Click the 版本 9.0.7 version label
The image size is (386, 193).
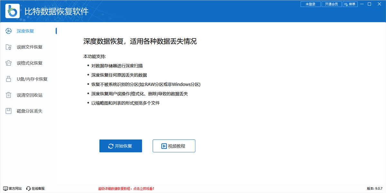pyautogui.click(x=374, y=188)
